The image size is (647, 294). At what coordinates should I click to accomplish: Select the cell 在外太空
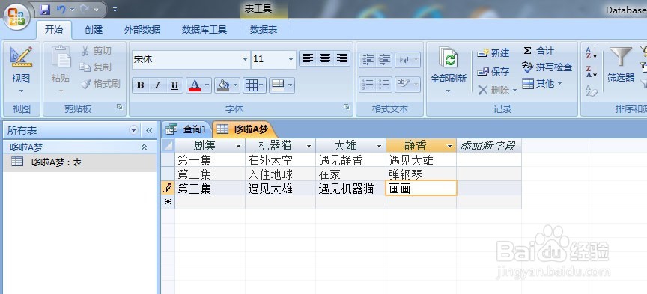coord(281,159)
